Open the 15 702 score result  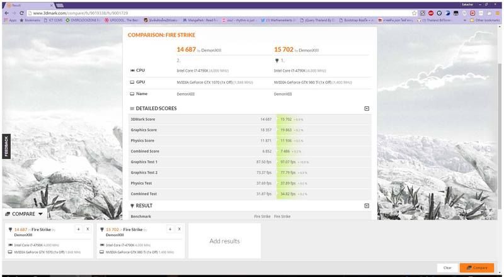tap(283, 50)
